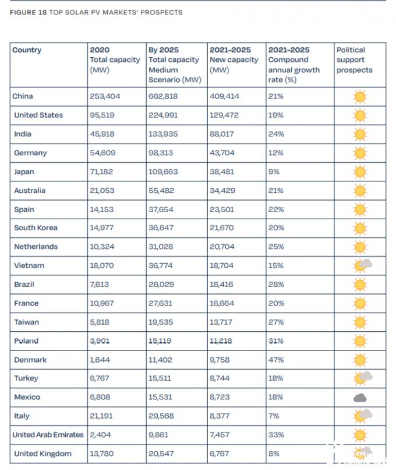Click the sun icon in Brazil row

[x=360, y=285]
